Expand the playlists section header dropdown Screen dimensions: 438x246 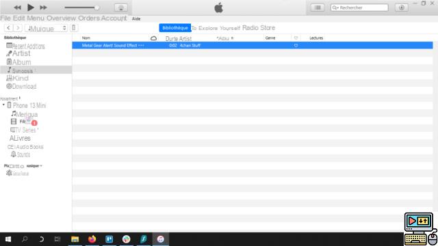(x=41, y=166)
